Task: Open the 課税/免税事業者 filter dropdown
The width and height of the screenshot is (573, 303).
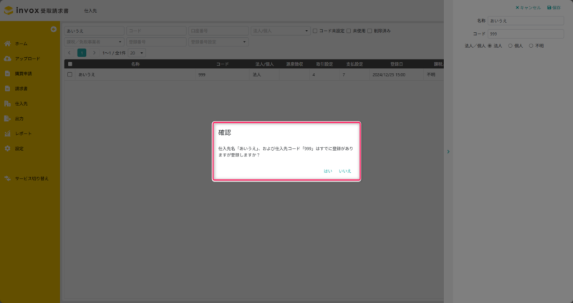Action: (95, 42)
